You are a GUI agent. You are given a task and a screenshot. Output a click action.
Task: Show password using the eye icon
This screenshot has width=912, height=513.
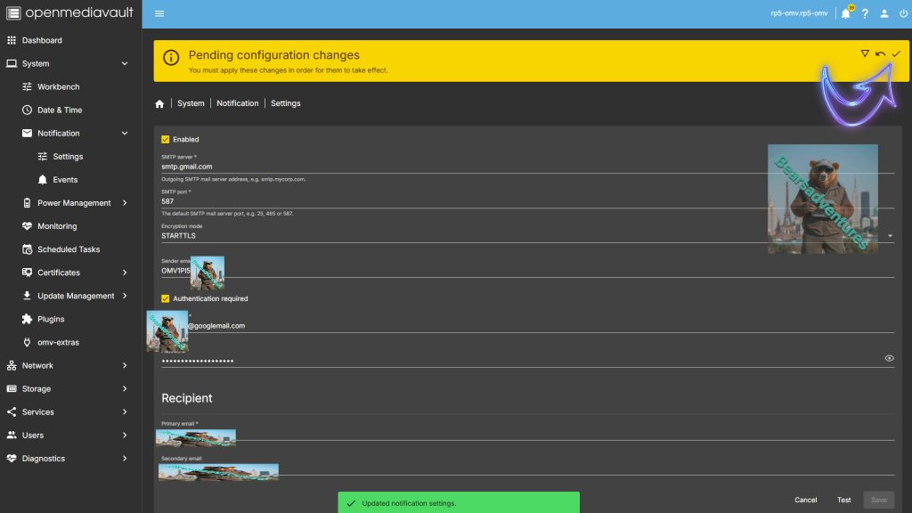pyautogui.click(x=889, y=358)
